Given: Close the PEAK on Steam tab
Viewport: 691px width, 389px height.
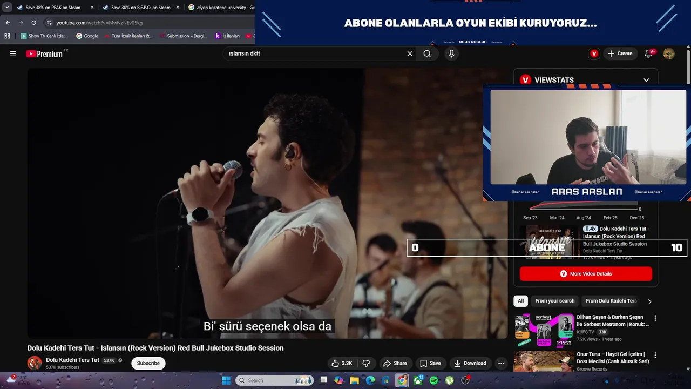Looking at the screenshot, I should click(92, 8).
